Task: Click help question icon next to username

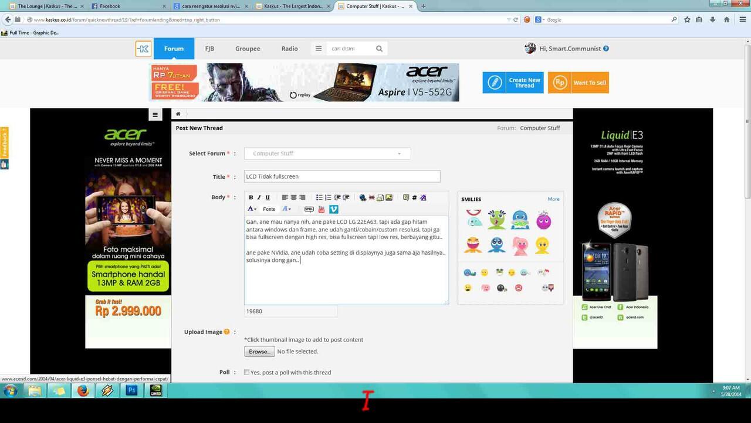Action: [x=606, y=49]
